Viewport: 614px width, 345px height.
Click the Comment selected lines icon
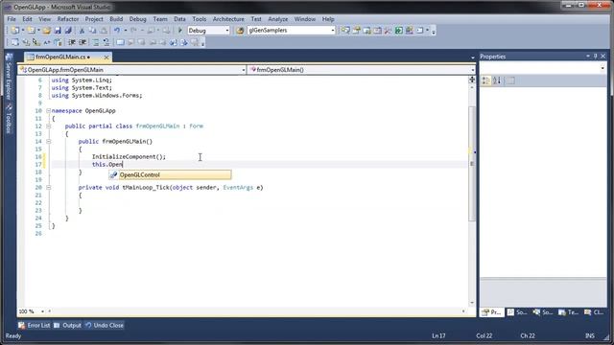(x=96, y=42)
